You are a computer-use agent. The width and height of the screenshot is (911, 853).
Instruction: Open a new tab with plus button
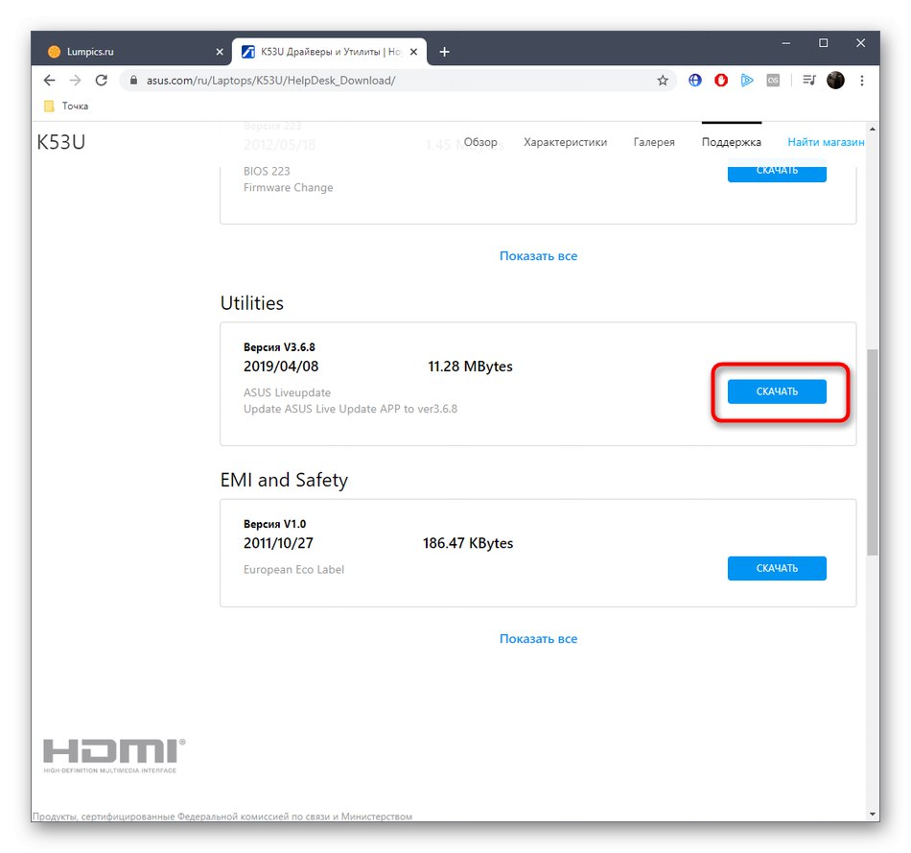click(444, 52)
